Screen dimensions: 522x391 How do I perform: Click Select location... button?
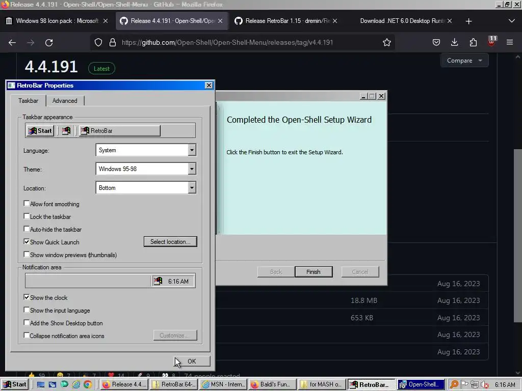[x=170, y=242]
